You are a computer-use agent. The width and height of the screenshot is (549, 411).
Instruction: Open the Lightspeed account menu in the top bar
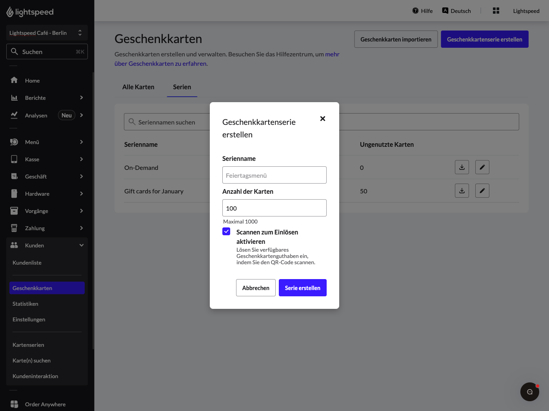point(526,11)
